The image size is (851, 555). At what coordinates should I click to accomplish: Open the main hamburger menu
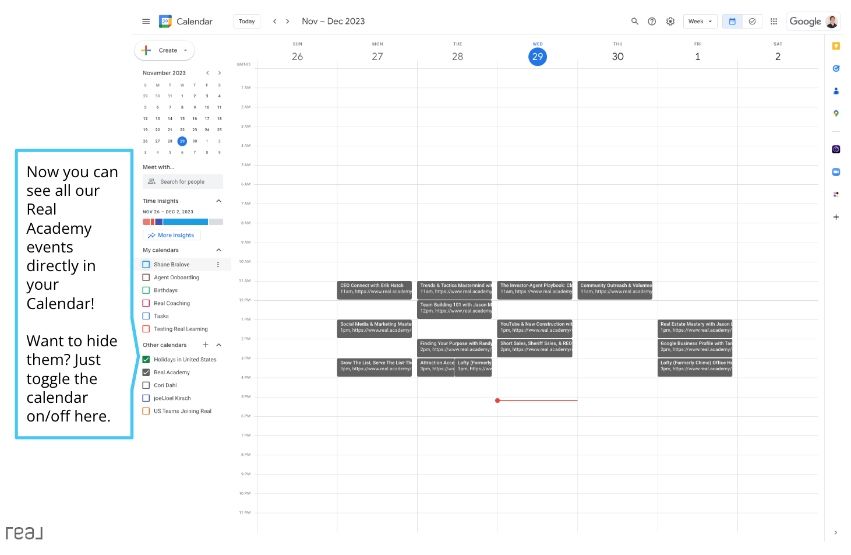[146, 21]
